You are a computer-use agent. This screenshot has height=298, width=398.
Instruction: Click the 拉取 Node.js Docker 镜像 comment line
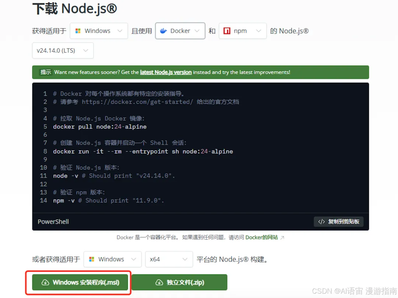click(x=99, y=118)
